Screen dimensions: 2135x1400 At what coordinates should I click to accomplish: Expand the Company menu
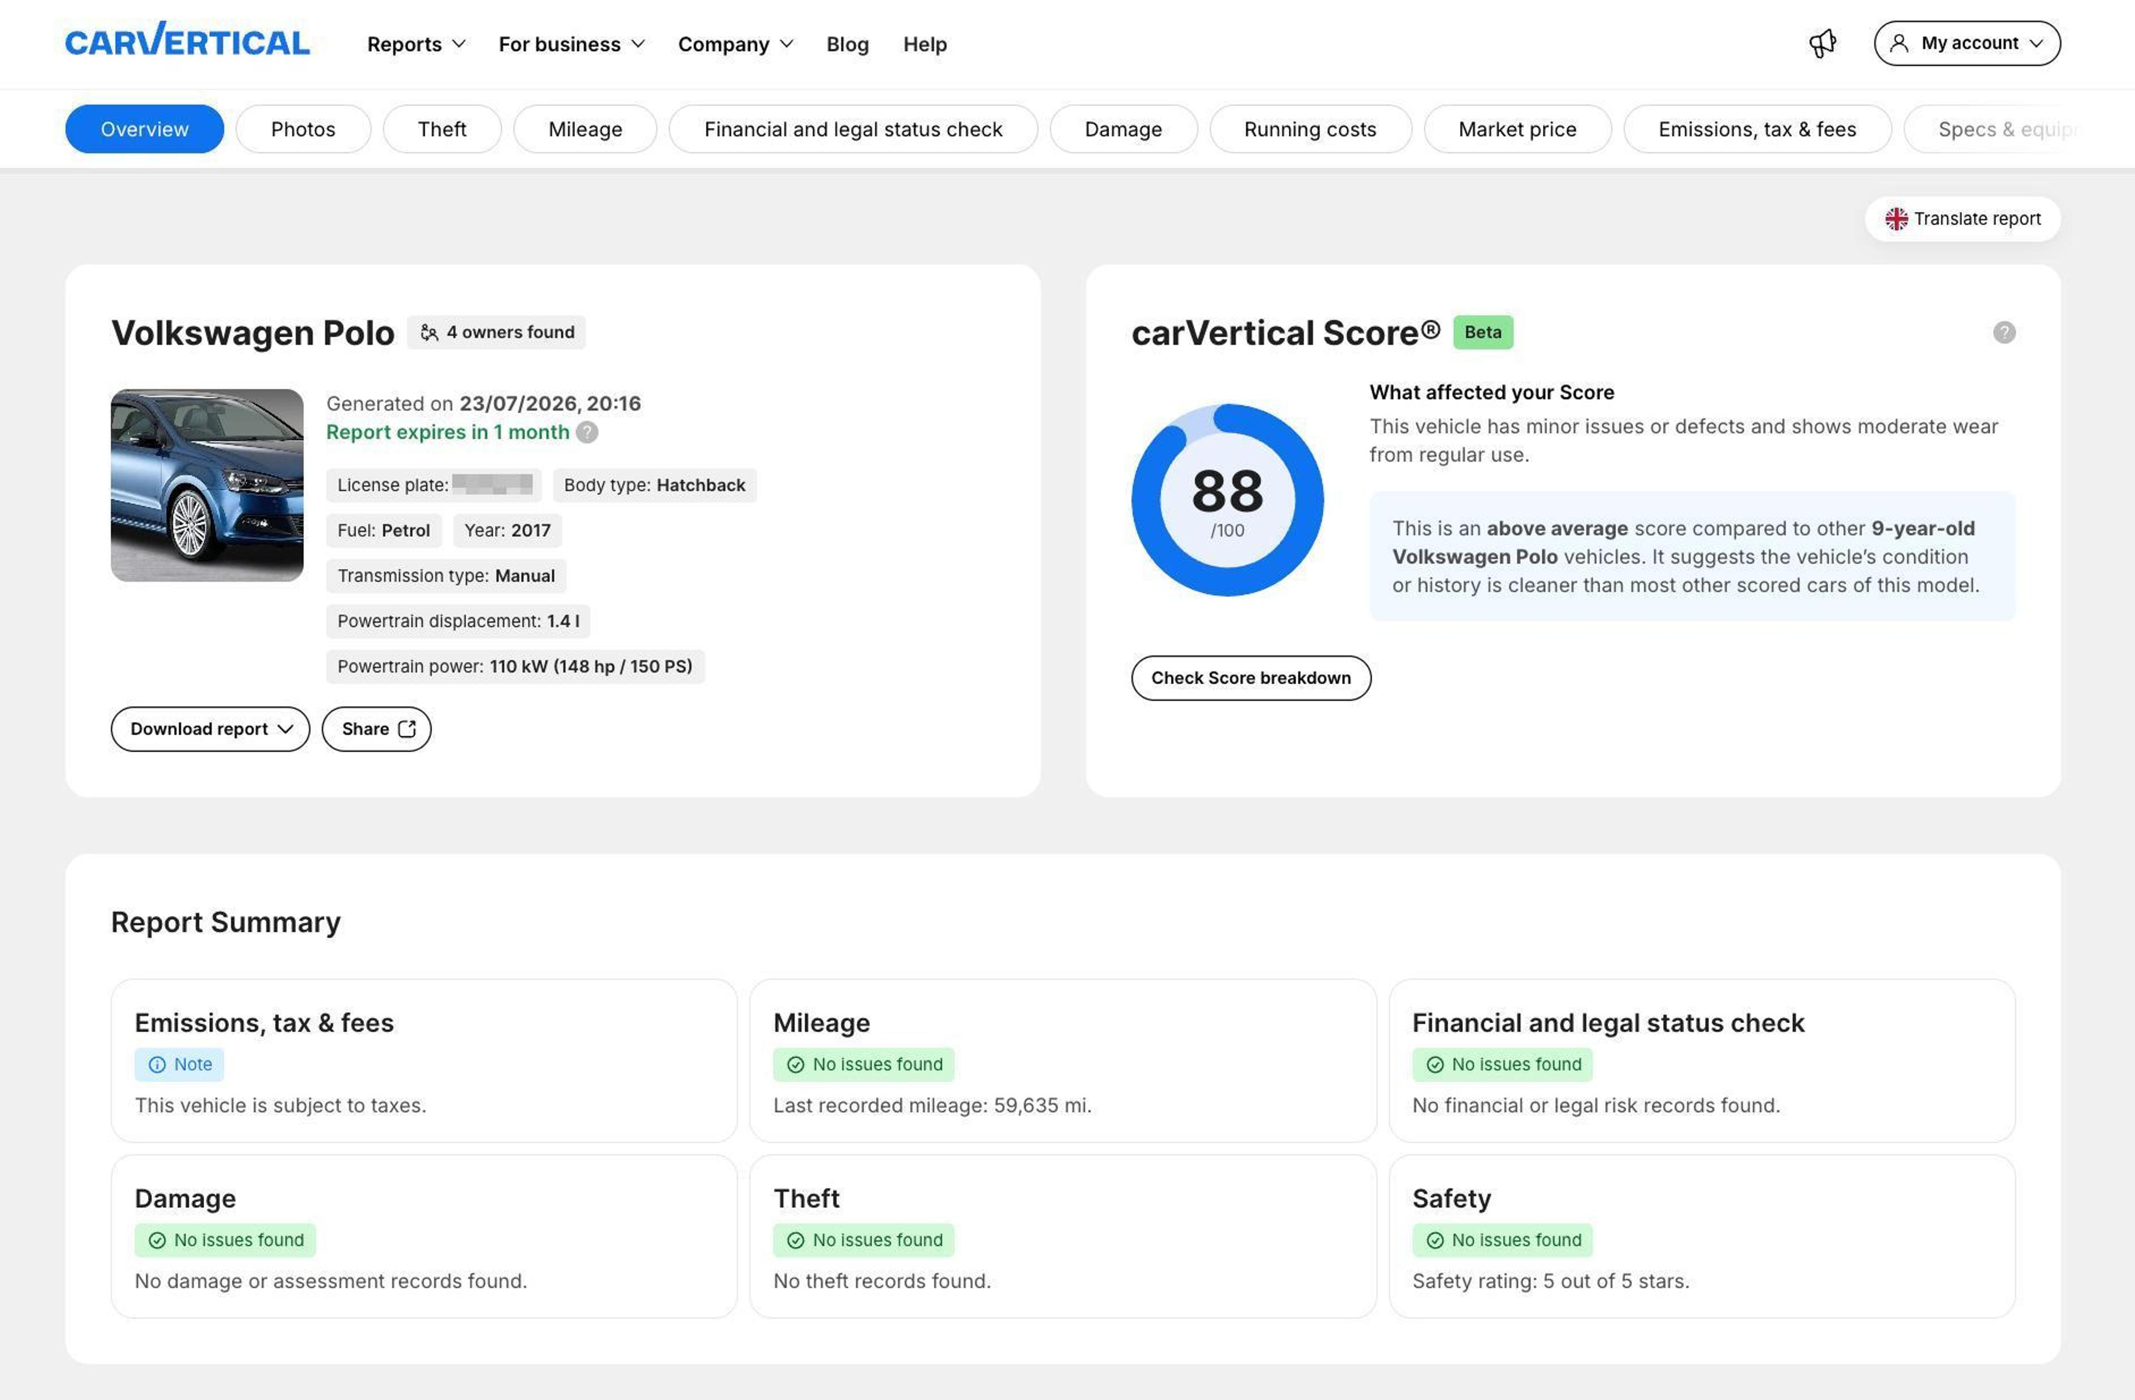[x=736, y=44]
